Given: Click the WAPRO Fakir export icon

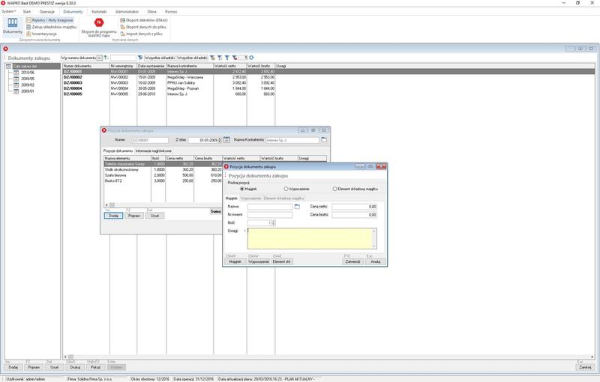Looking at the screenshot, I should (x=97, y=24).
